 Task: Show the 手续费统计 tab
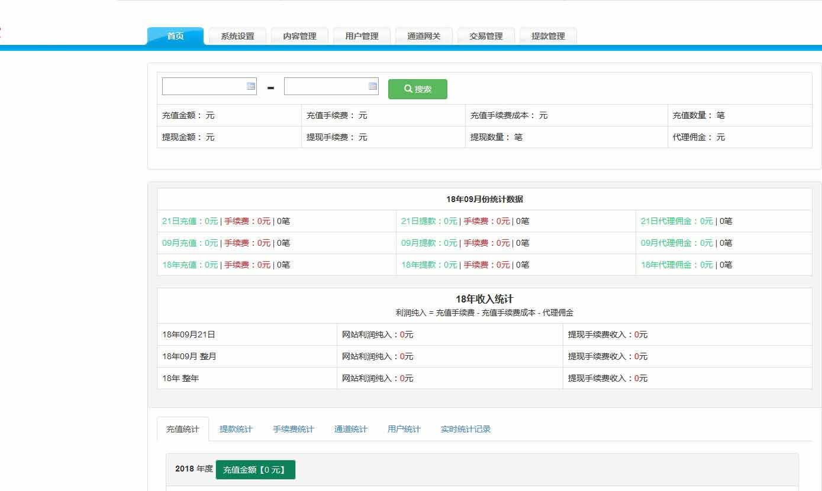(x=293, y=430)
